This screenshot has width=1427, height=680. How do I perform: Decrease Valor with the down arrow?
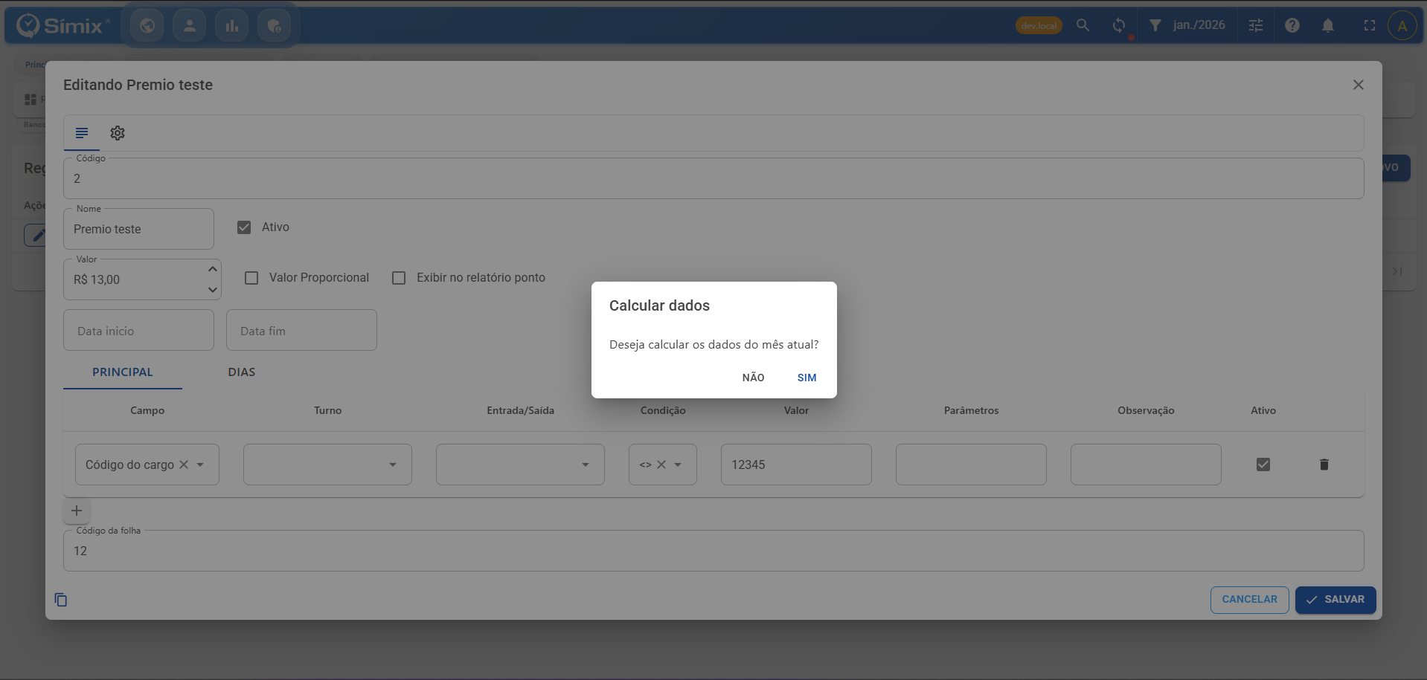213,290
